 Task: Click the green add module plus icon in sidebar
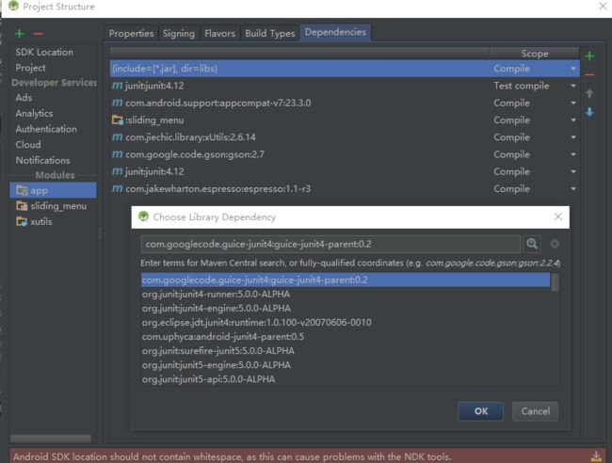tap(20, 34)
